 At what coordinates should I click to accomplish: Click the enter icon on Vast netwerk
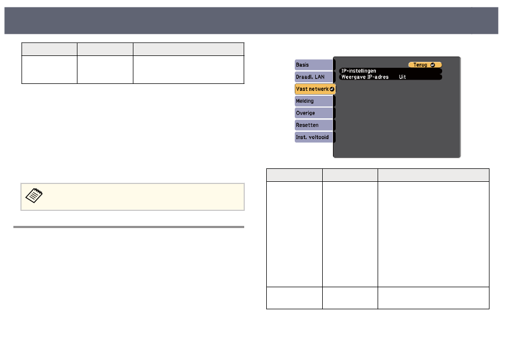(332, 89)
